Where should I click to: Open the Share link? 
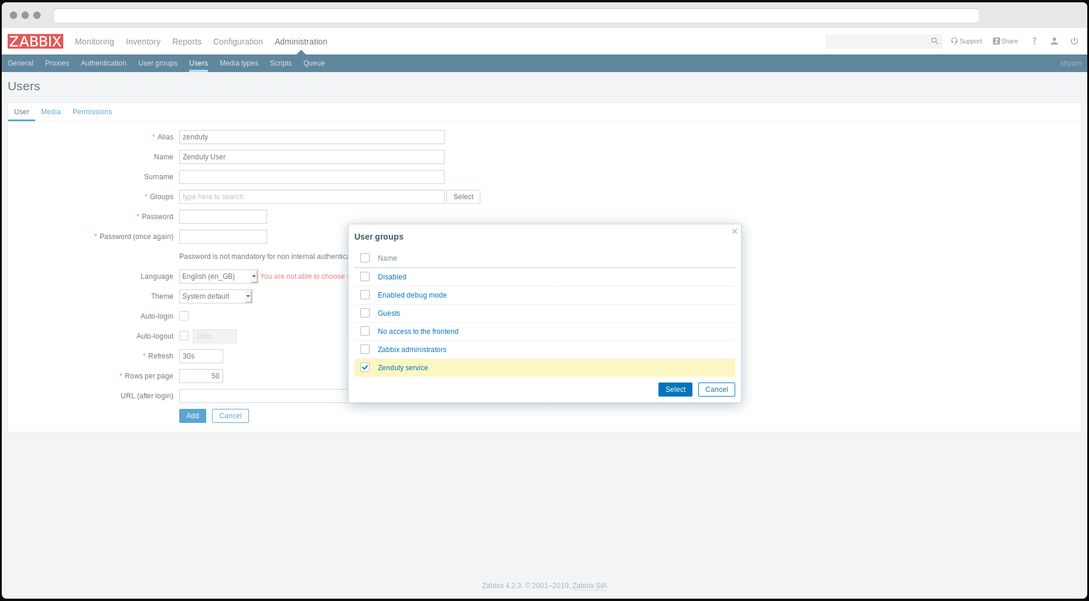pyautogui.click(x=1005, y=41)
